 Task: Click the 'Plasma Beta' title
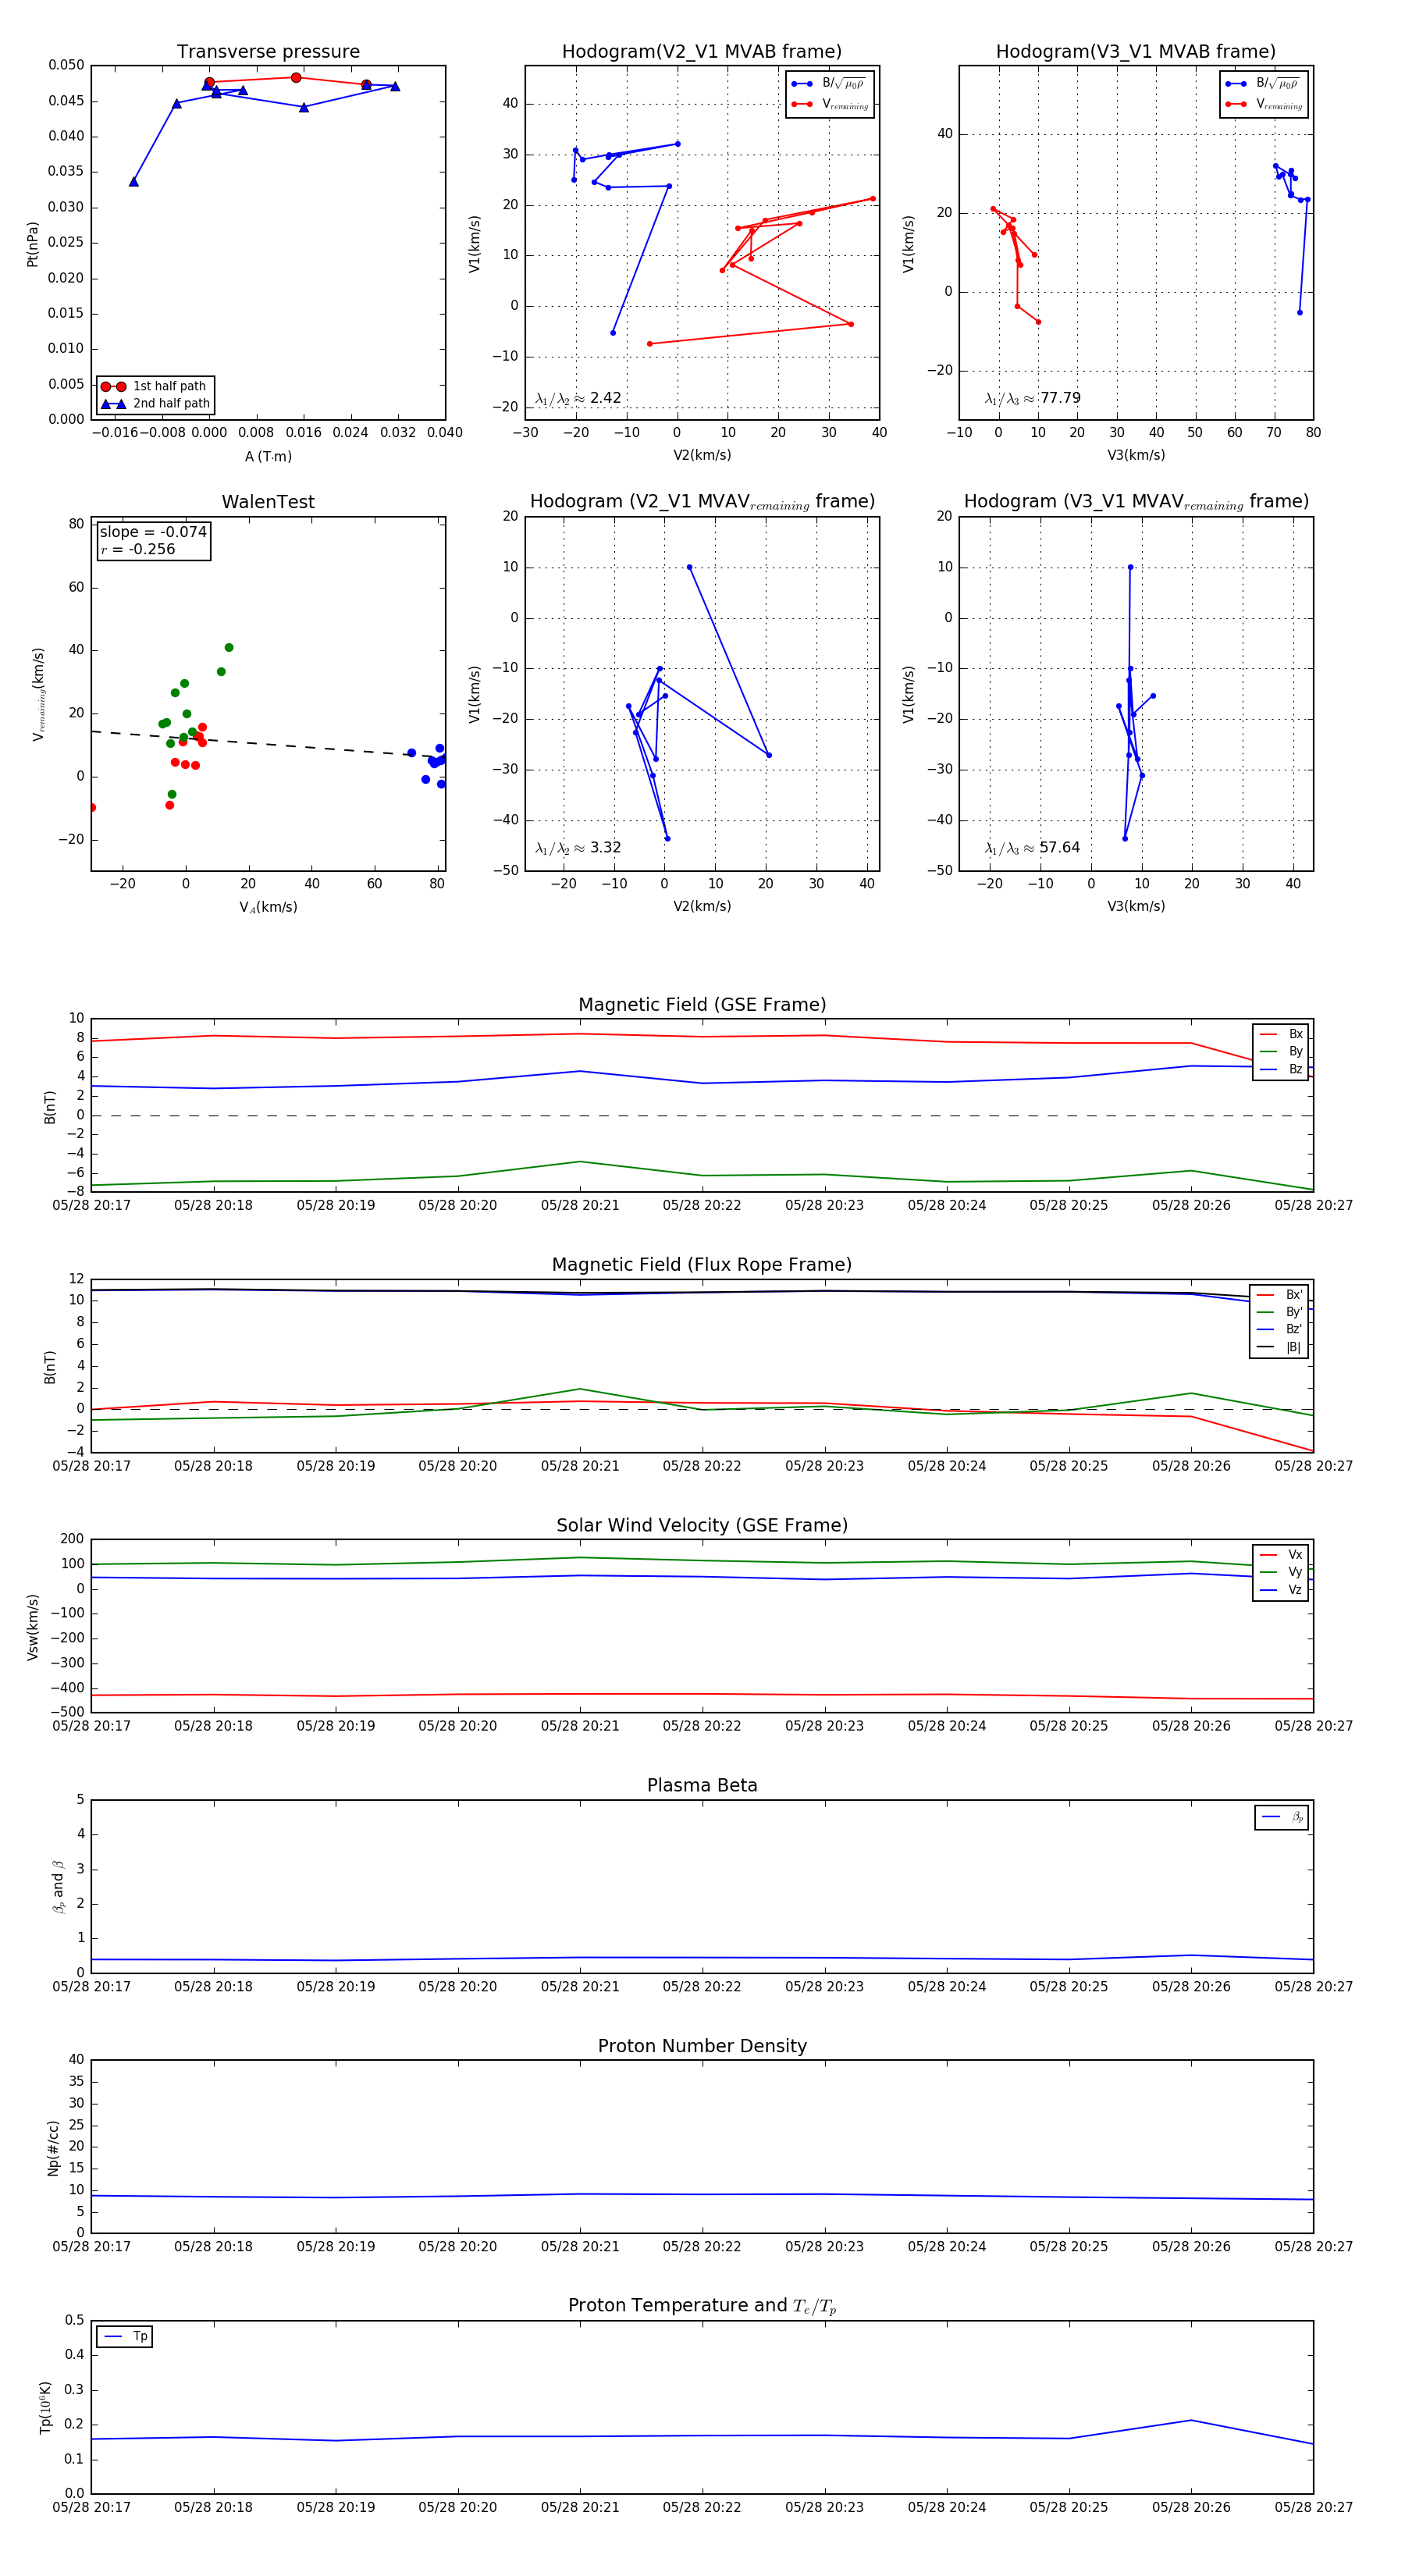(702, 1785)
